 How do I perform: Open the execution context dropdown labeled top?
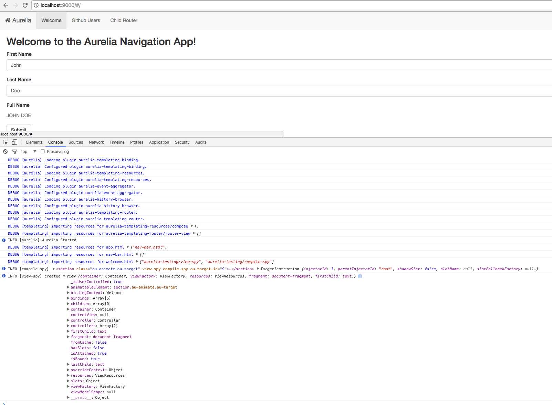coord(28,152)
